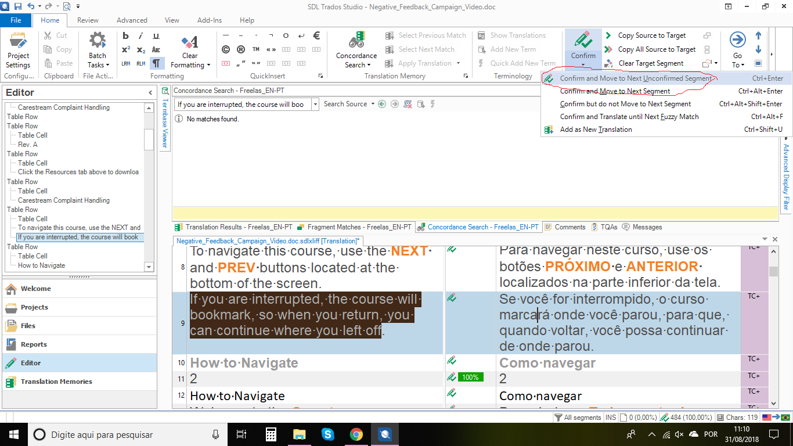Open the concordance search text dropdown arrow
793x446 pixels.
tap(315, 105)
